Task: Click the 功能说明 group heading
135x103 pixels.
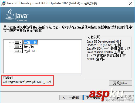Action: click(94, 37)
